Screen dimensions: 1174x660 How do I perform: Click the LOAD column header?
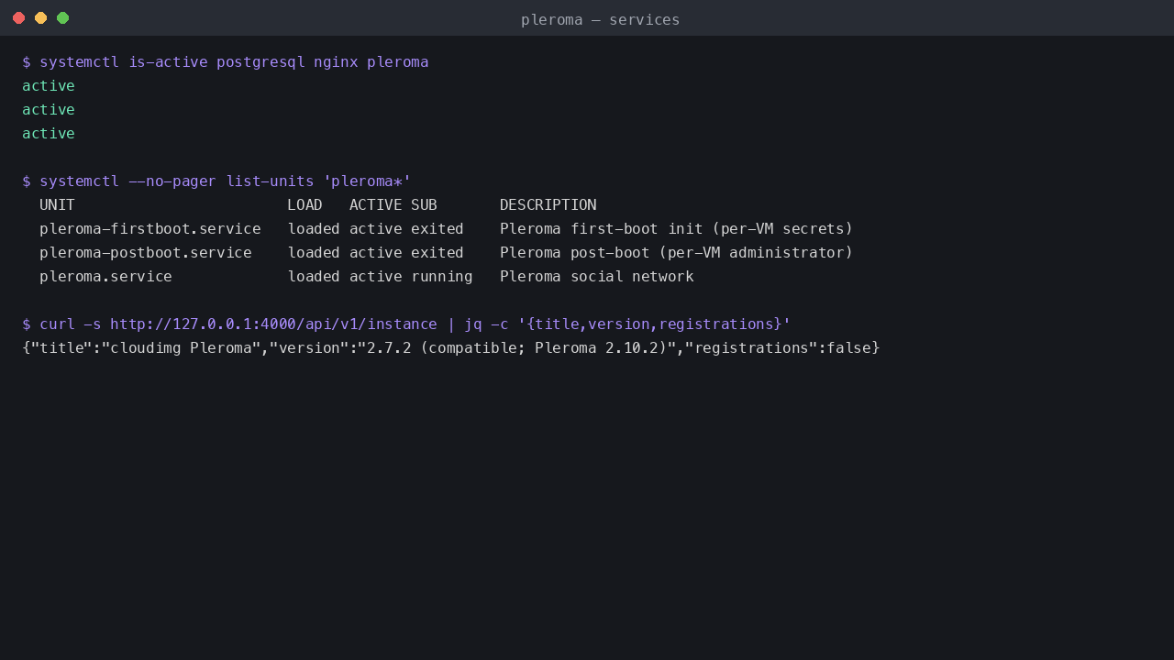click(305, 205)
